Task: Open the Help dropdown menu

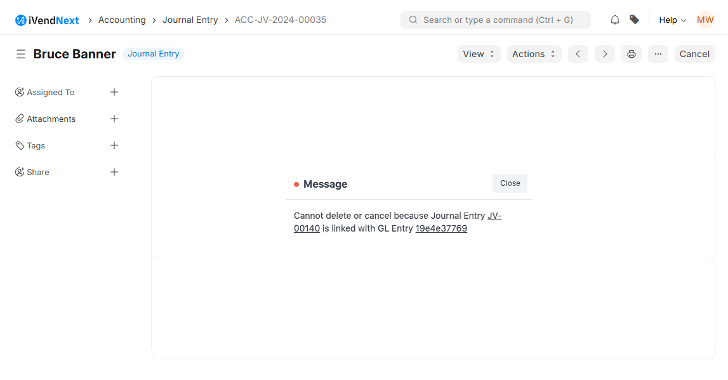Action: tap(672, 20)
